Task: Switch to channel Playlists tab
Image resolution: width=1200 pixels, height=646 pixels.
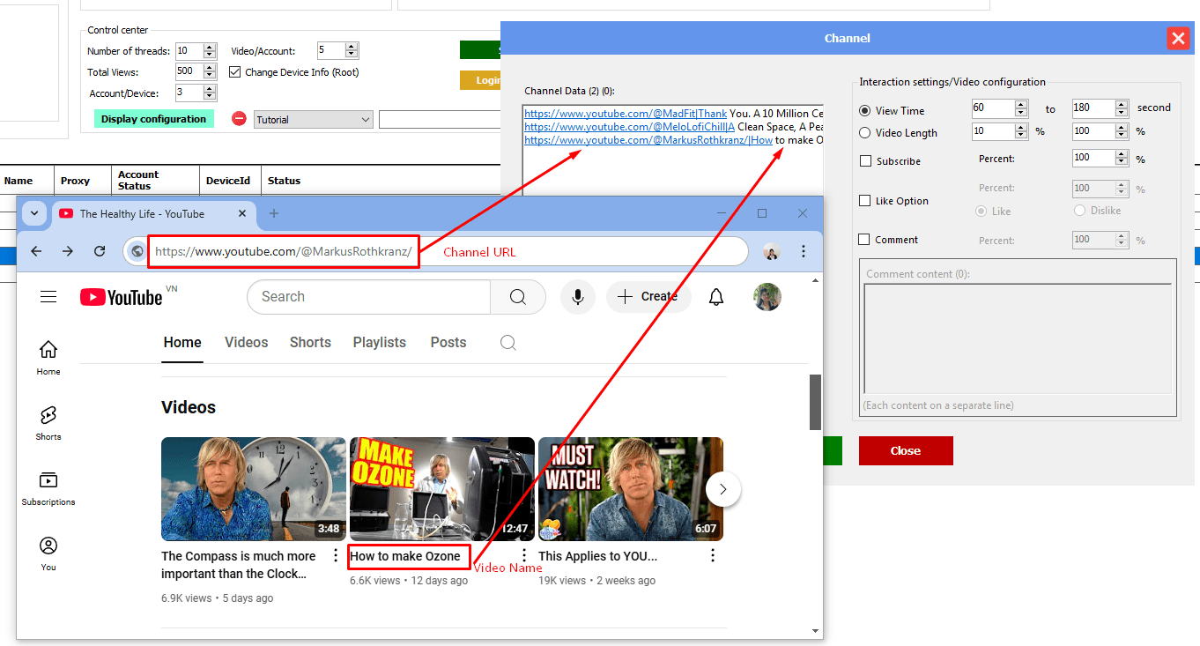Action: (380, 343)
